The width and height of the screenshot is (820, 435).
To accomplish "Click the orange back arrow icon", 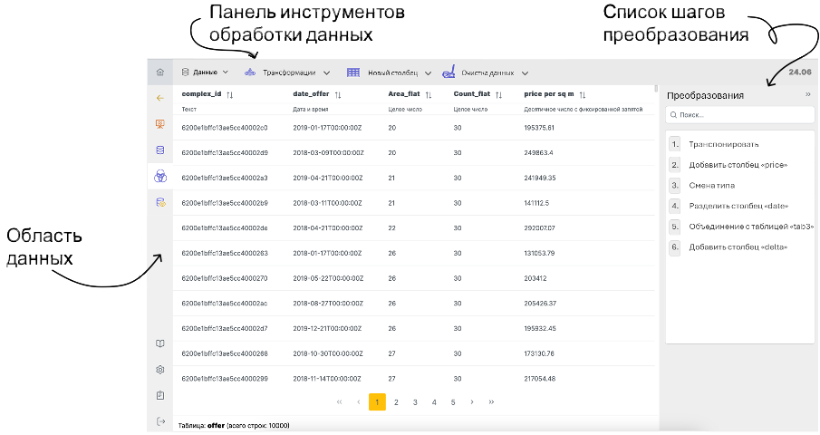I will point(160,98).
